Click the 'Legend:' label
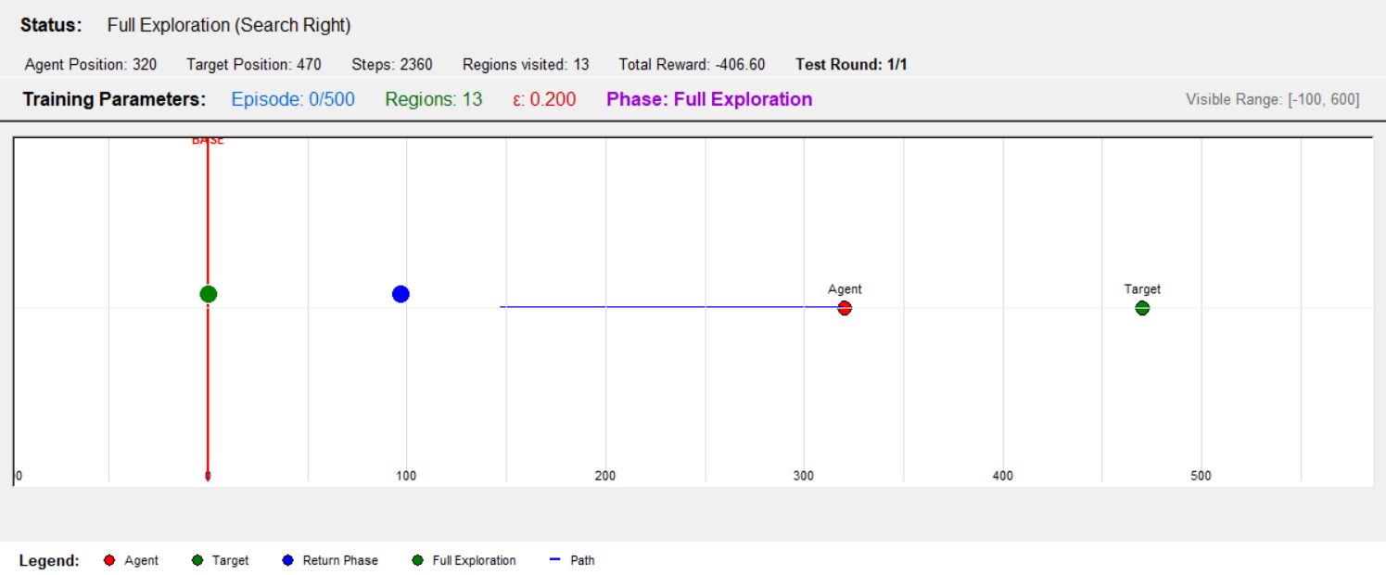Image resolution: width=1386 pixels, height=575 pixels. click(x=49, y=560)
